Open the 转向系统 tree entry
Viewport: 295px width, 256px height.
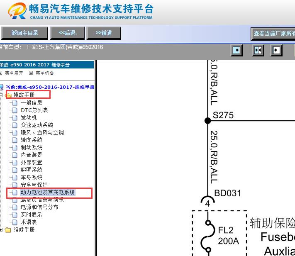pos(32,140)
